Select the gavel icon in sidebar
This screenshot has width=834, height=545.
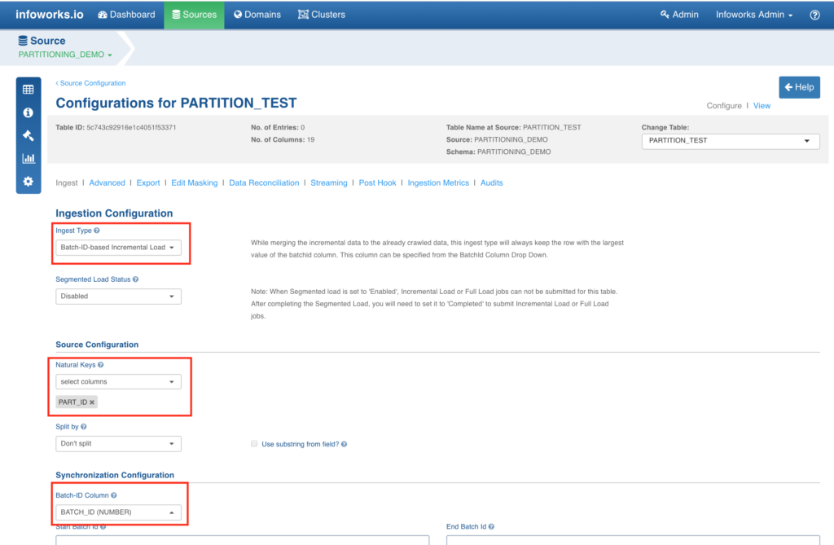click(x=29, y=135)
